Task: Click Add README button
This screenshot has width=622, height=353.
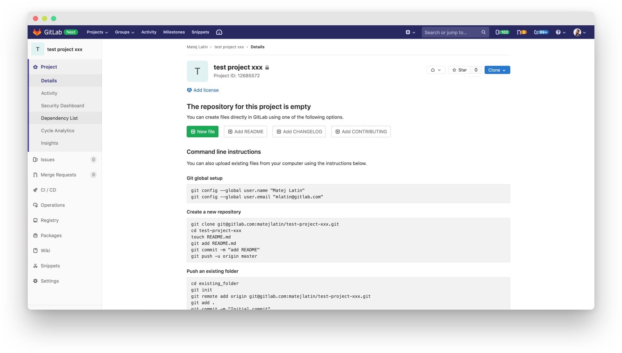Action: pyautogui.click(x=245, y=132)
